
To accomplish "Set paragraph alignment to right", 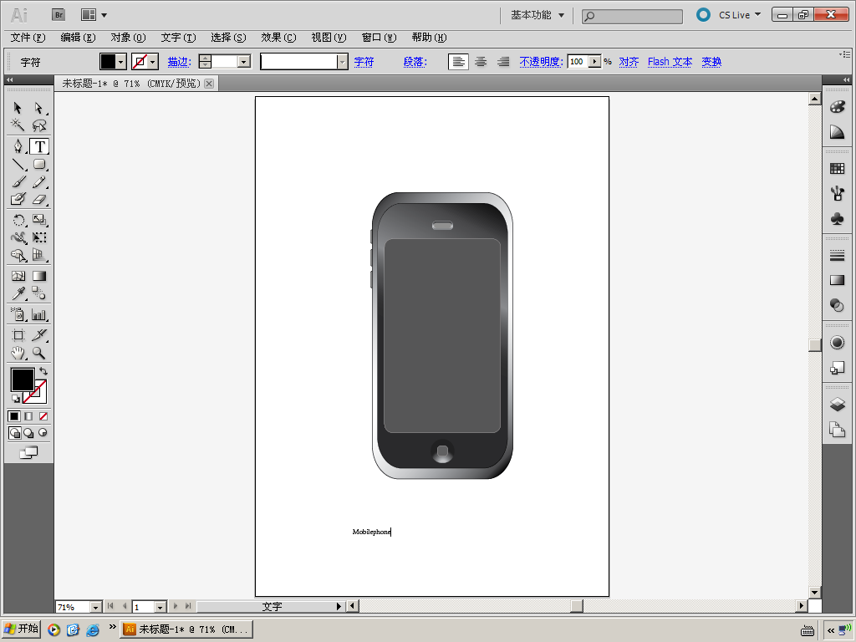I will (503, 62).
